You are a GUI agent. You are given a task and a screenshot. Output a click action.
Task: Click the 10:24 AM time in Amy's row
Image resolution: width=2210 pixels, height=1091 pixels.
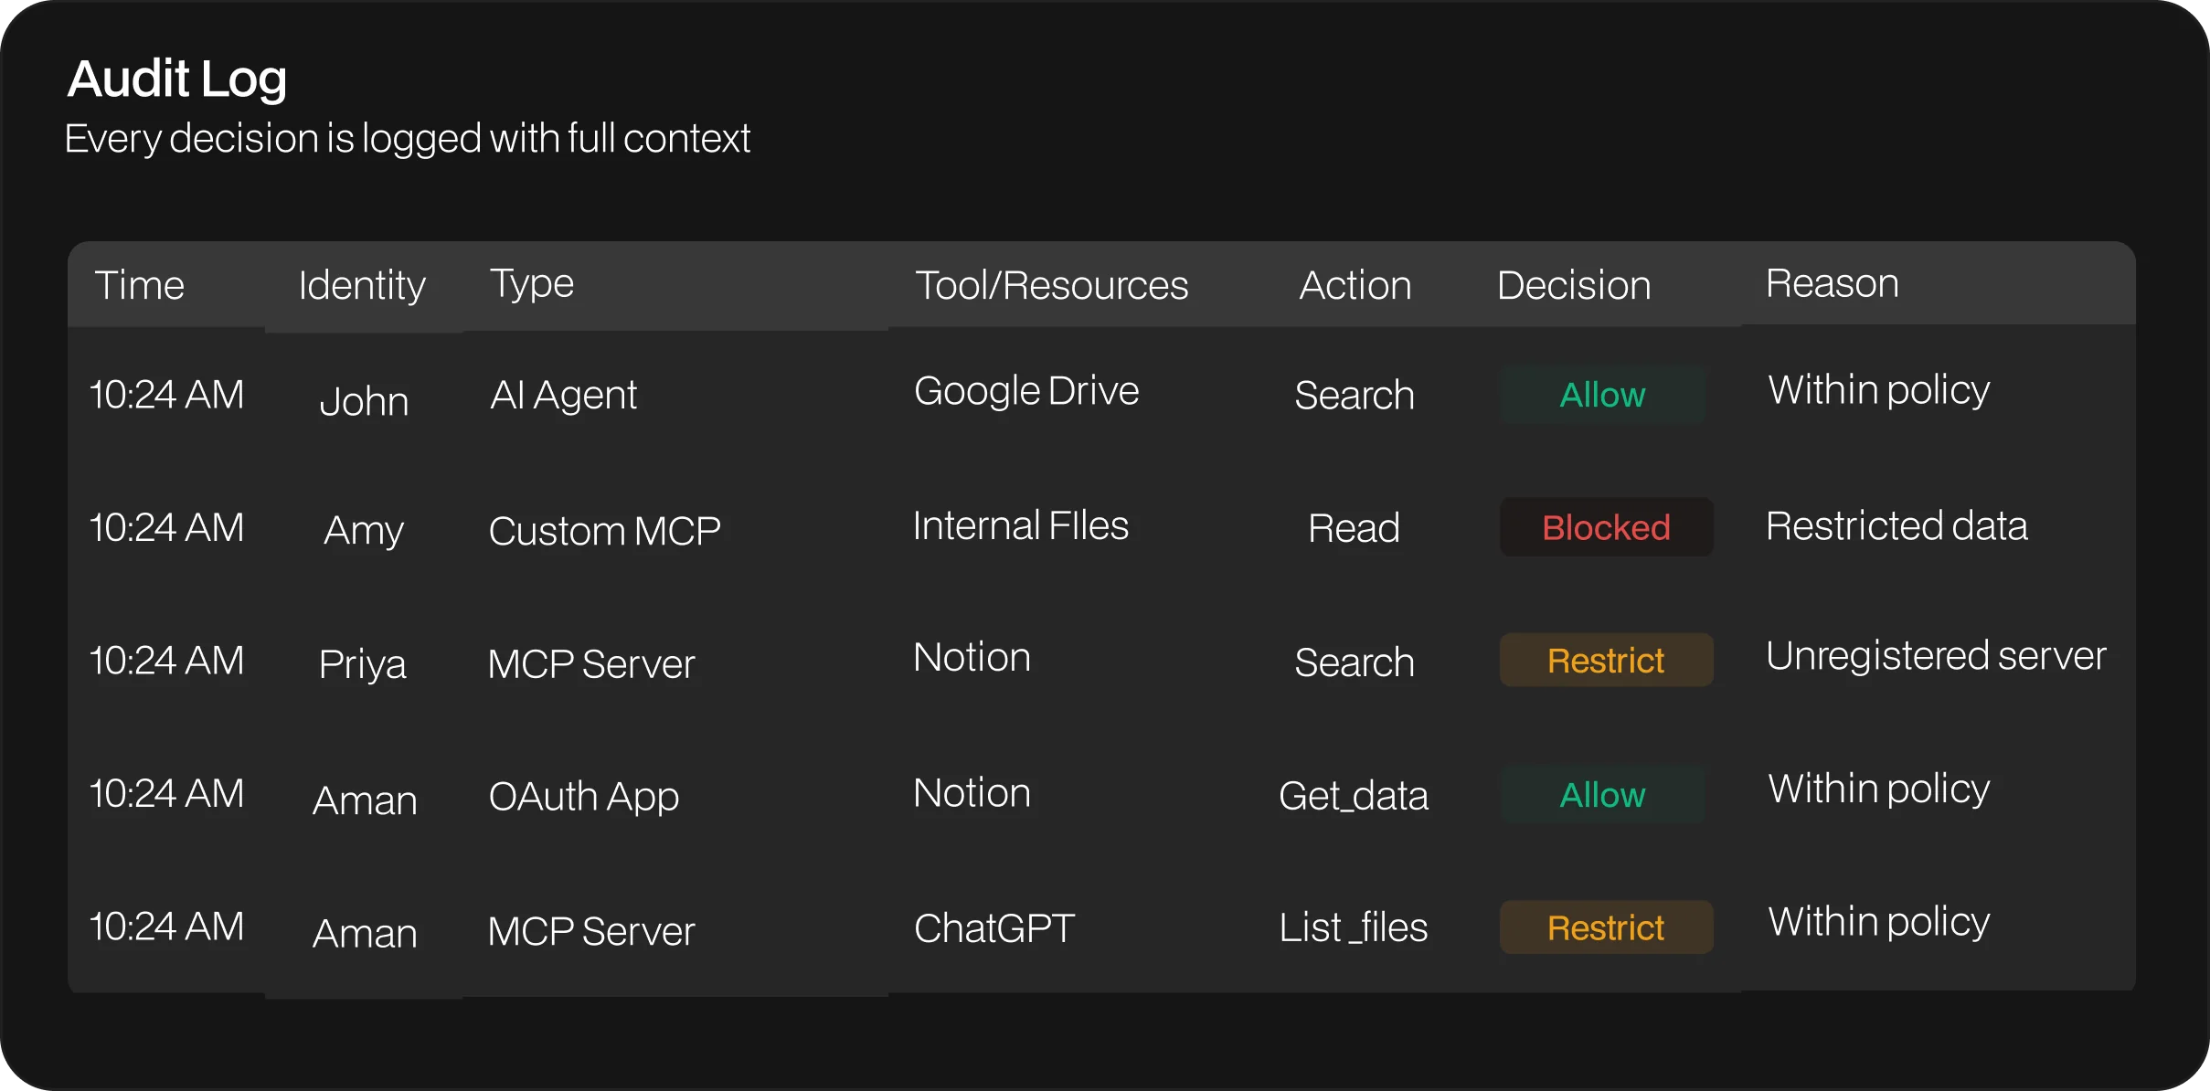coord(166,527)
